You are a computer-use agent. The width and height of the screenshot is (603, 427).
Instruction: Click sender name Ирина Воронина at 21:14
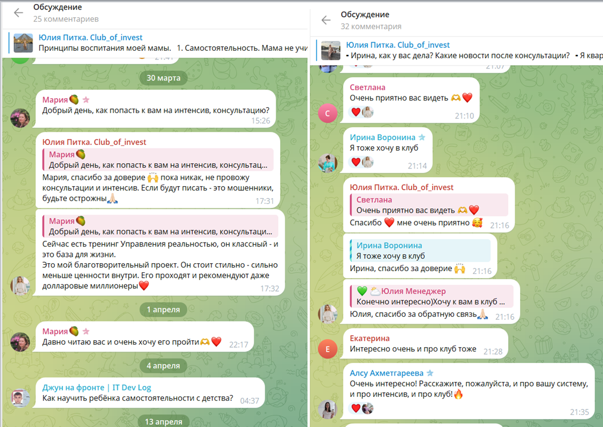tap(382, 138)
